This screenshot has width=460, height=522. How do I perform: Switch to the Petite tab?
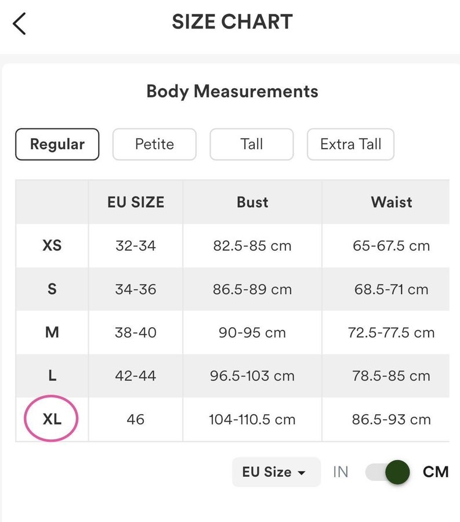pos(154,144)
